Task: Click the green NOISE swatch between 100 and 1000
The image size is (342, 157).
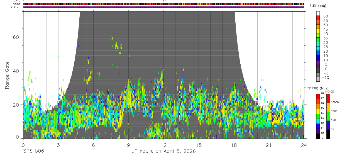Action: [x=328, y=116]
